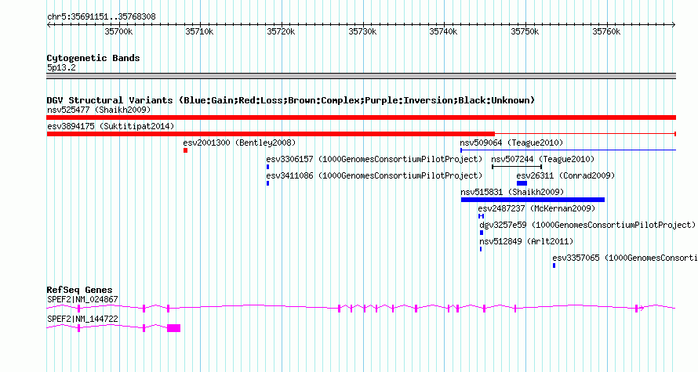Click the 5p13.2 band label

[x=61, y=67]
